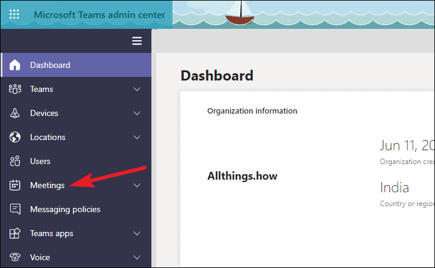The width and height of the screenshot is (435, 268).
Task: Expand the Devices chevron
Action: pos(137,113)
